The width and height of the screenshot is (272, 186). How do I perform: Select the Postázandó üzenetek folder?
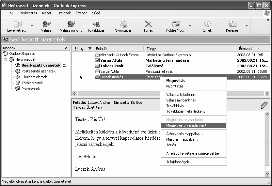click(x=39, y=71)
